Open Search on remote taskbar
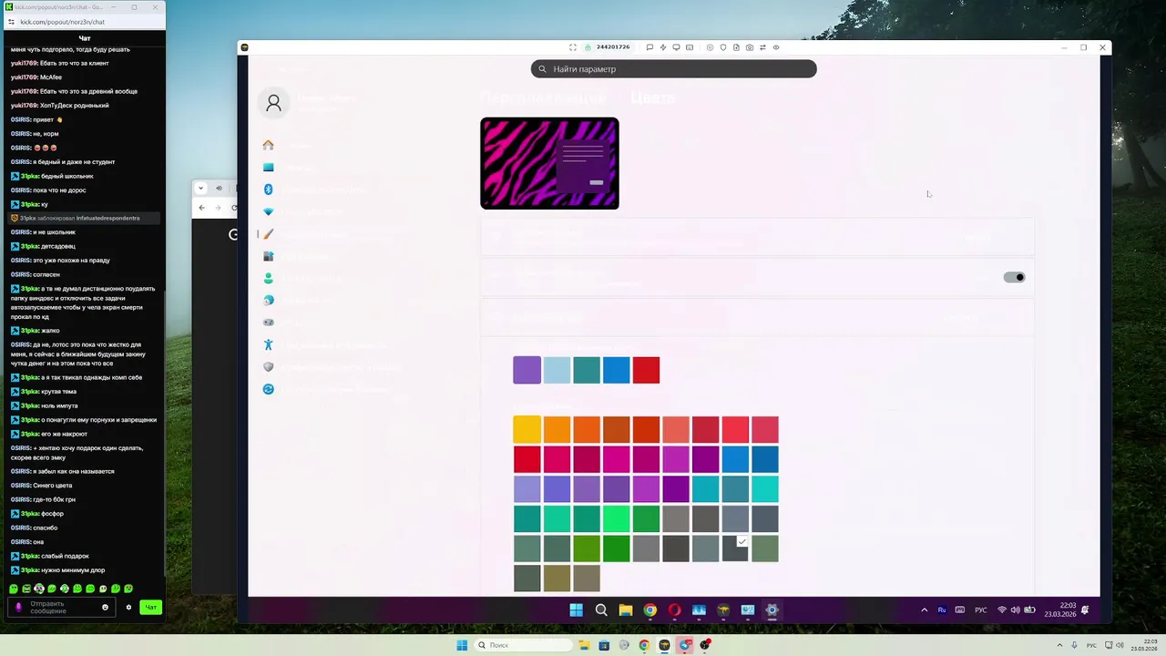This screenshot has width=1166, height=656. [x=601, y=610]
